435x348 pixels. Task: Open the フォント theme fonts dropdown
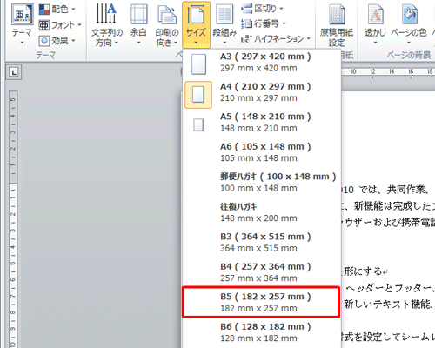pos(60,25)
